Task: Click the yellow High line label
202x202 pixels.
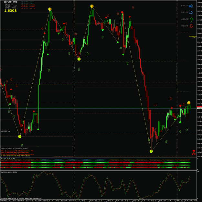Action: tap(194, 37)
